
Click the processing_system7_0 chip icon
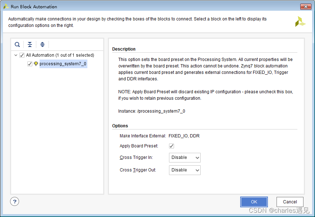pyautogui.click(x=36, y=64)
